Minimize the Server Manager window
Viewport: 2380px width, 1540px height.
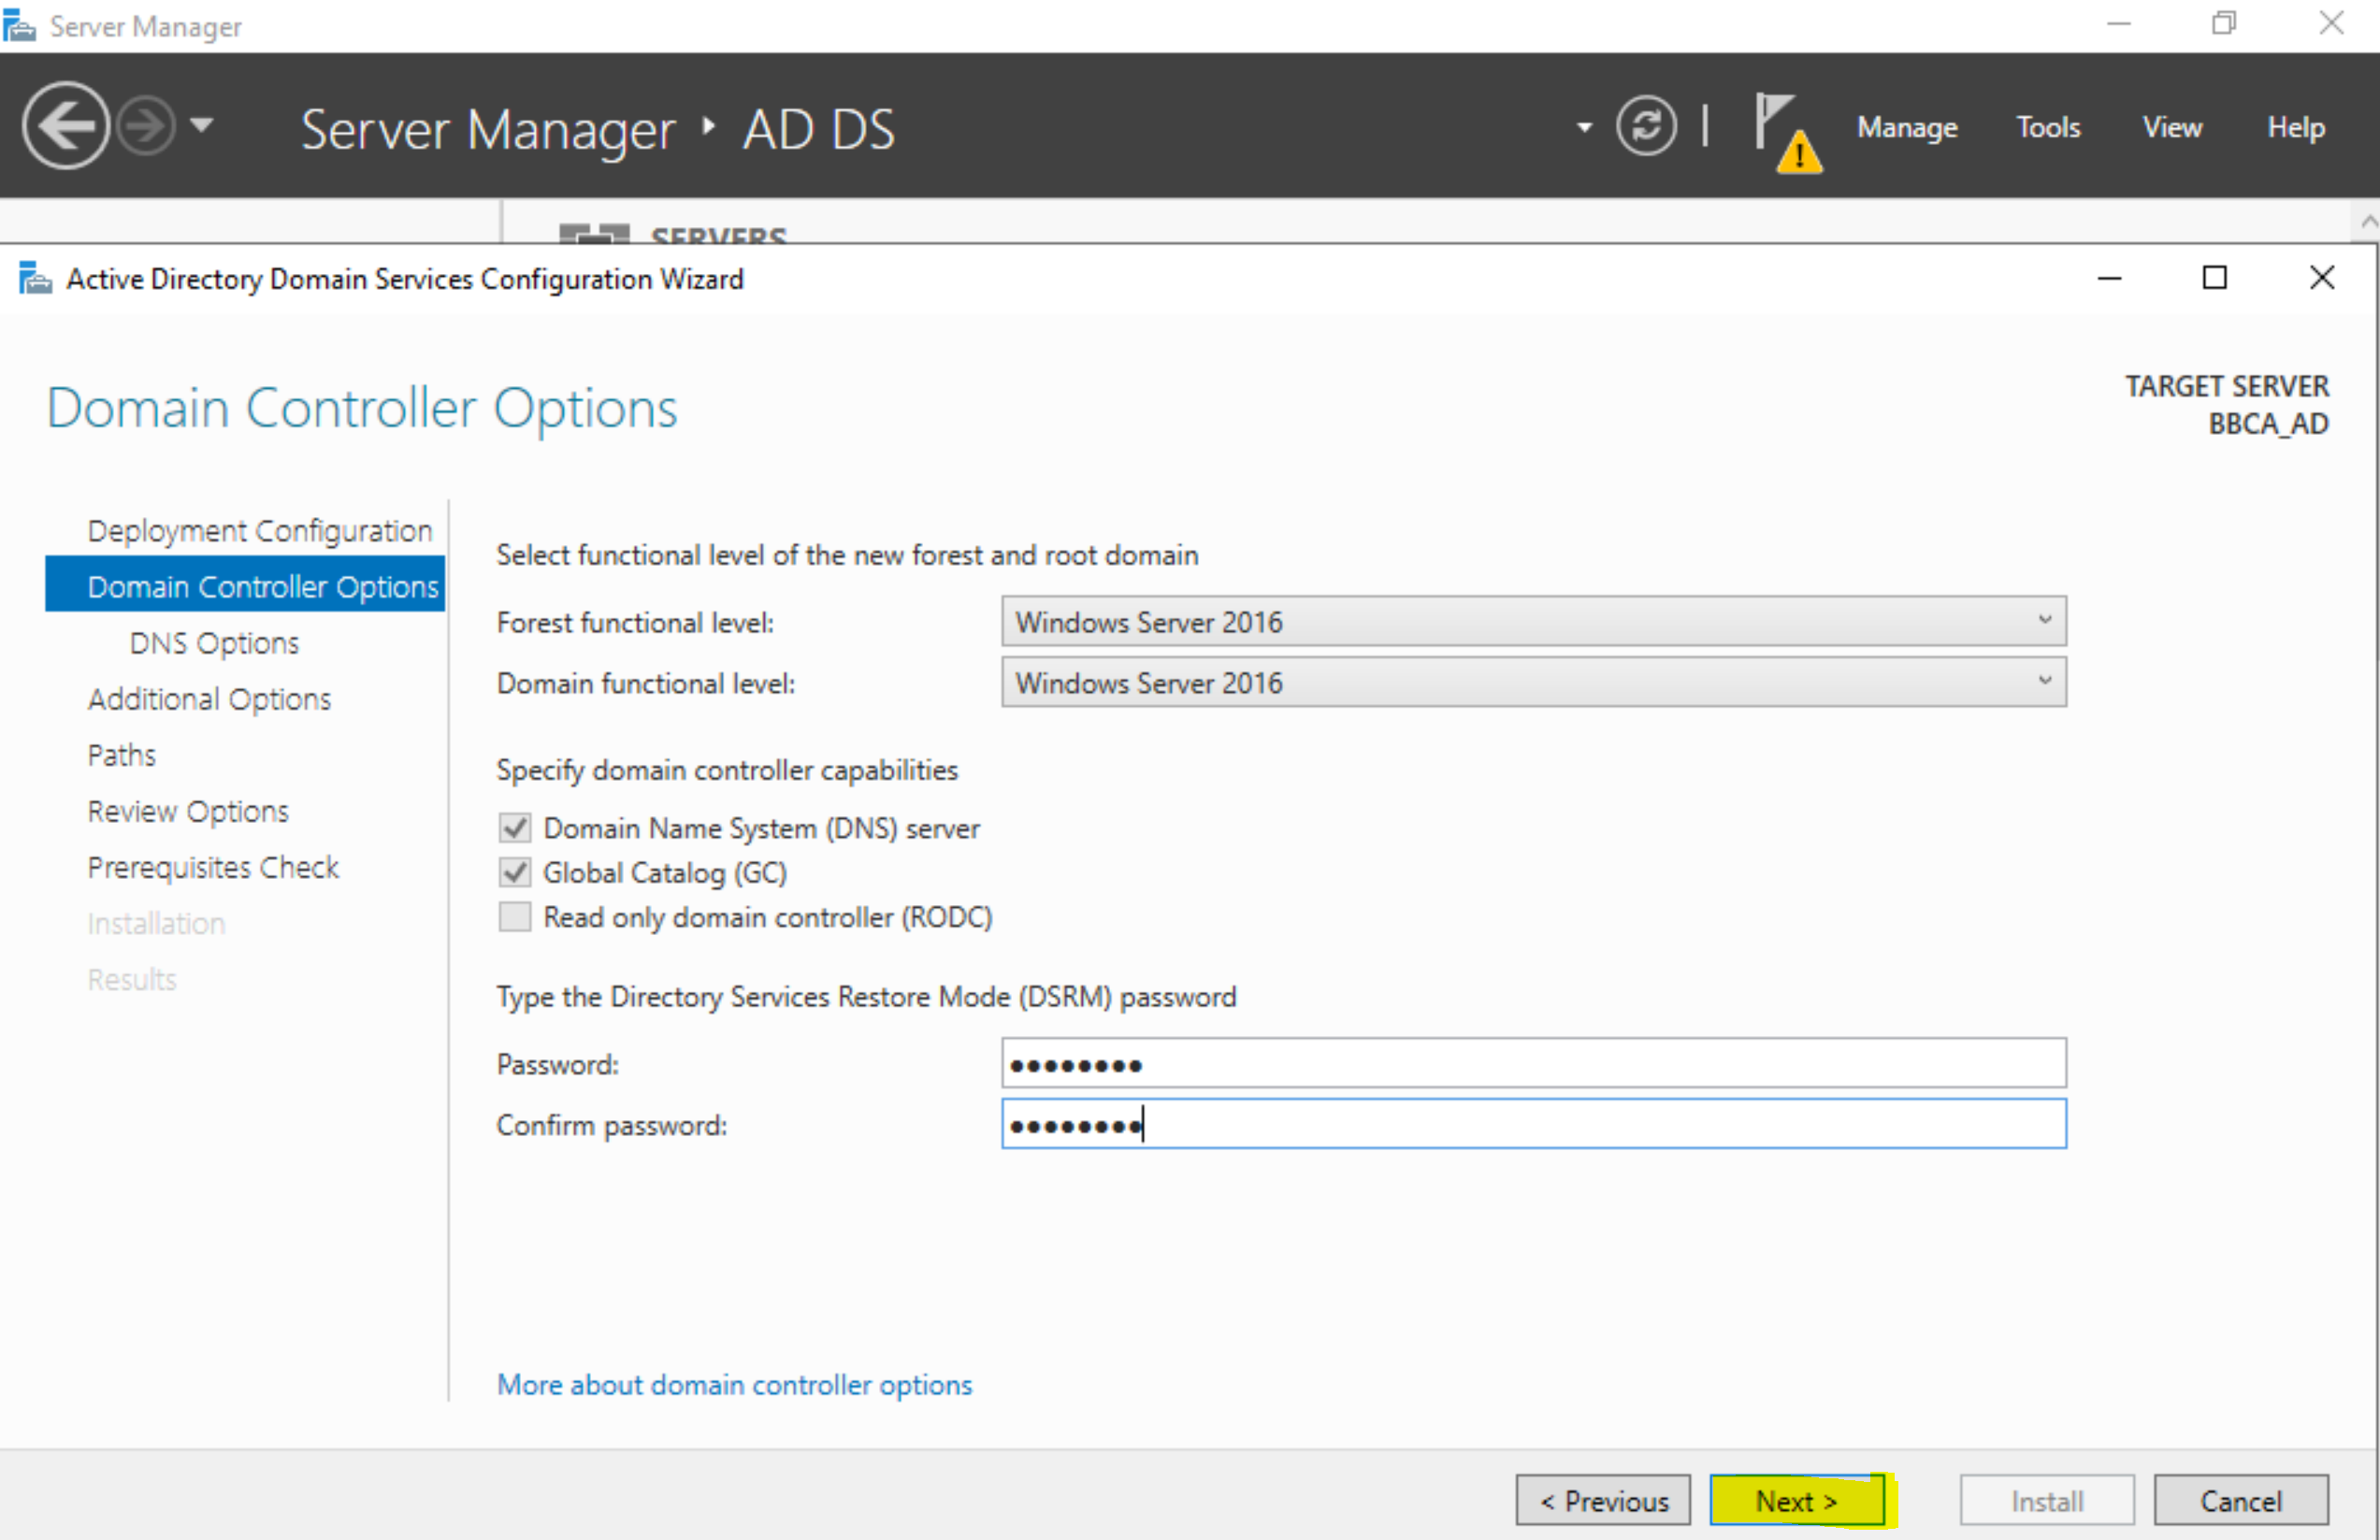(x=2119, y=24)
